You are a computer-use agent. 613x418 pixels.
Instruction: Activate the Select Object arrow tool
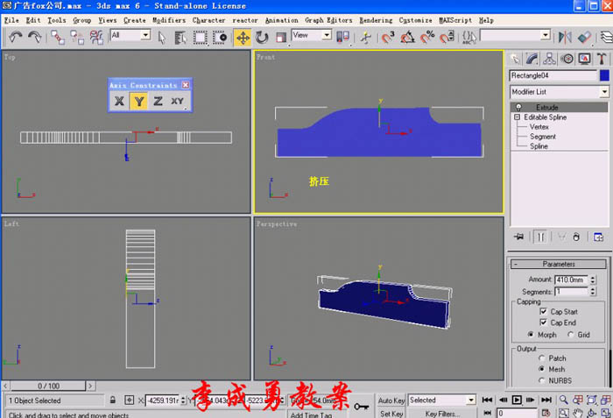pos(162,38)
